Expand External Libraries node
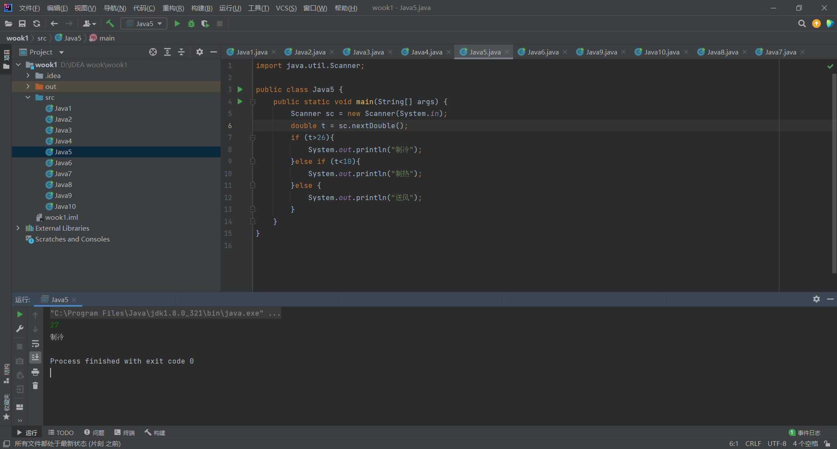Screen dimensions: 837x449 [18, 228]
